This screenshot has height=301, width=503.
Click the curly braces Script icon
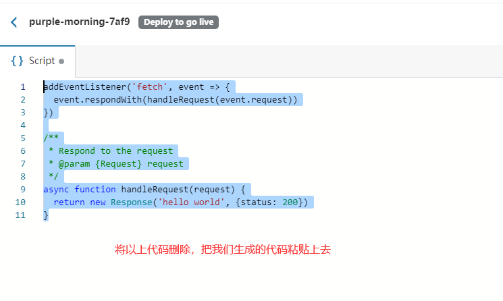pos(18,61)
